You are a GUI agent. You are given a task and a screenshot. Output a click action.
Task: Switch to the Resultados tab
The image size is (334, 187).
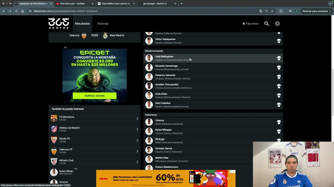(82, 24)
